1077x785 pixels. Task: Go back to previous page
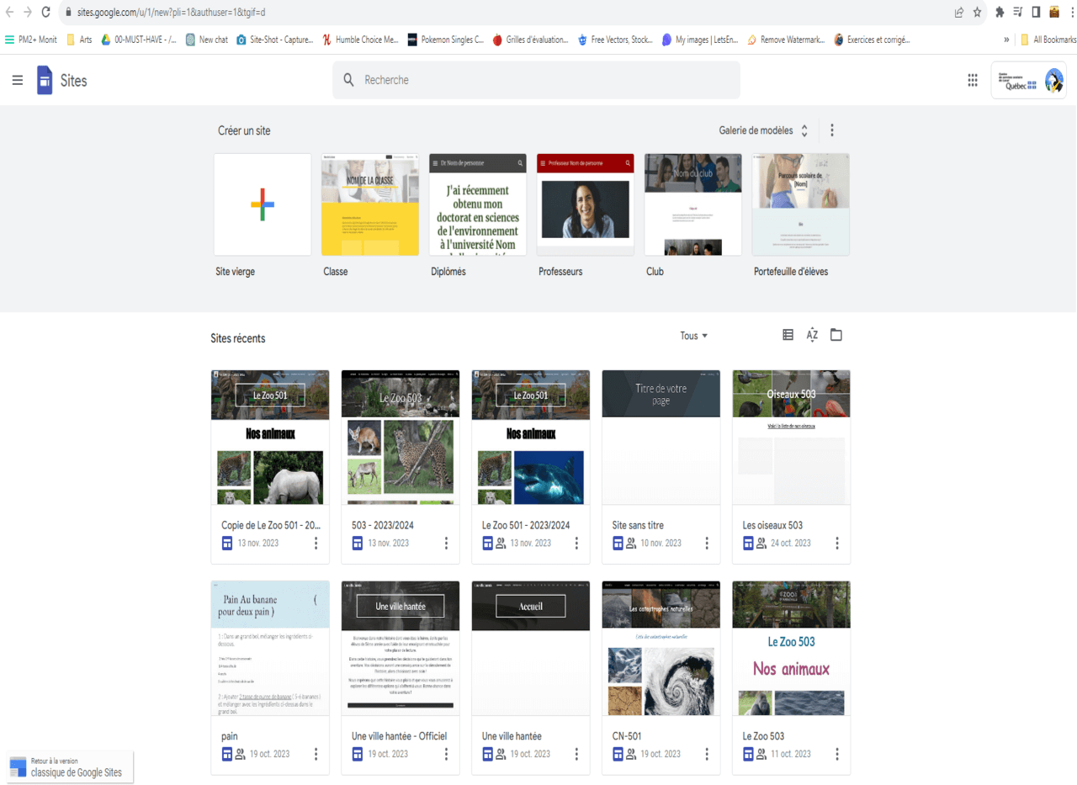pyautogui.click(x=9, y=13)
